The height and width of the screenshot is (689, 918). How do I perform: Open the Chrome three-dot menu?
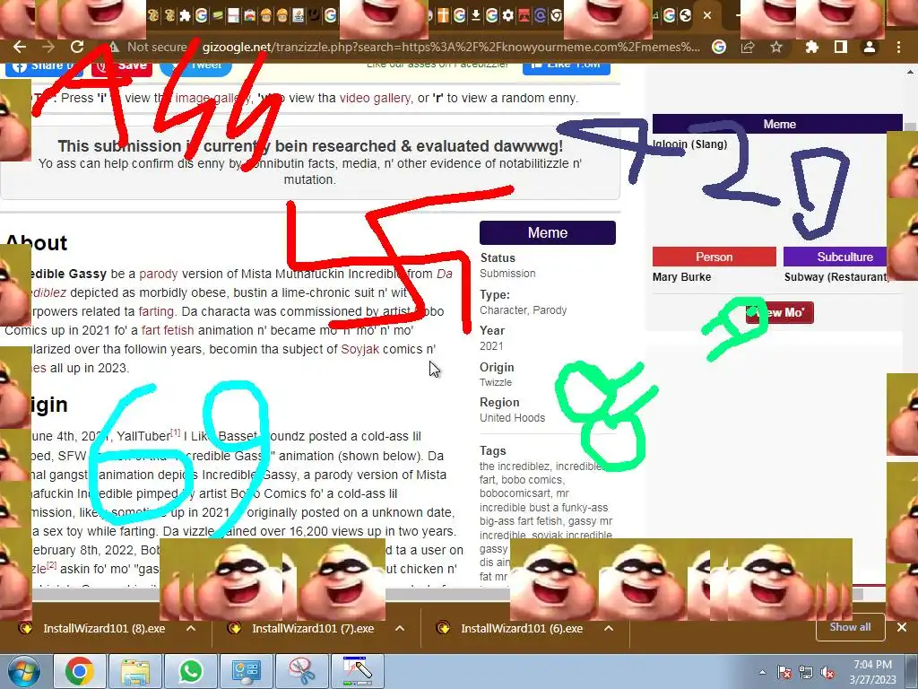[x=898, y=47]
